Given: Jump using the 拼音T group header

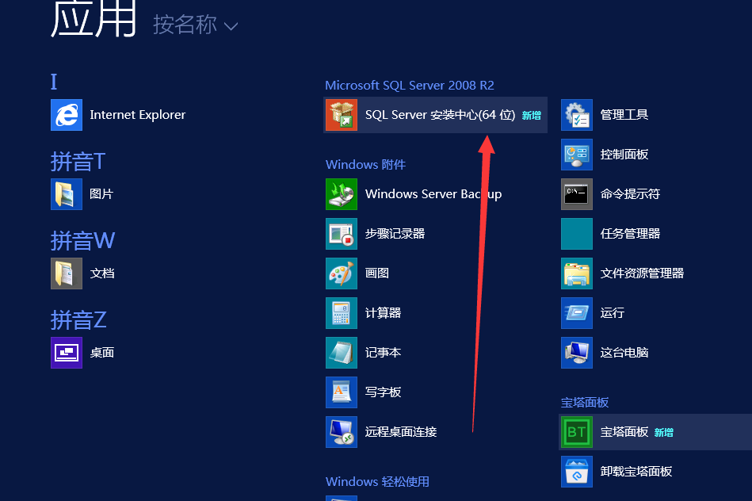Looking at the screenshot, I should [78, 161].
